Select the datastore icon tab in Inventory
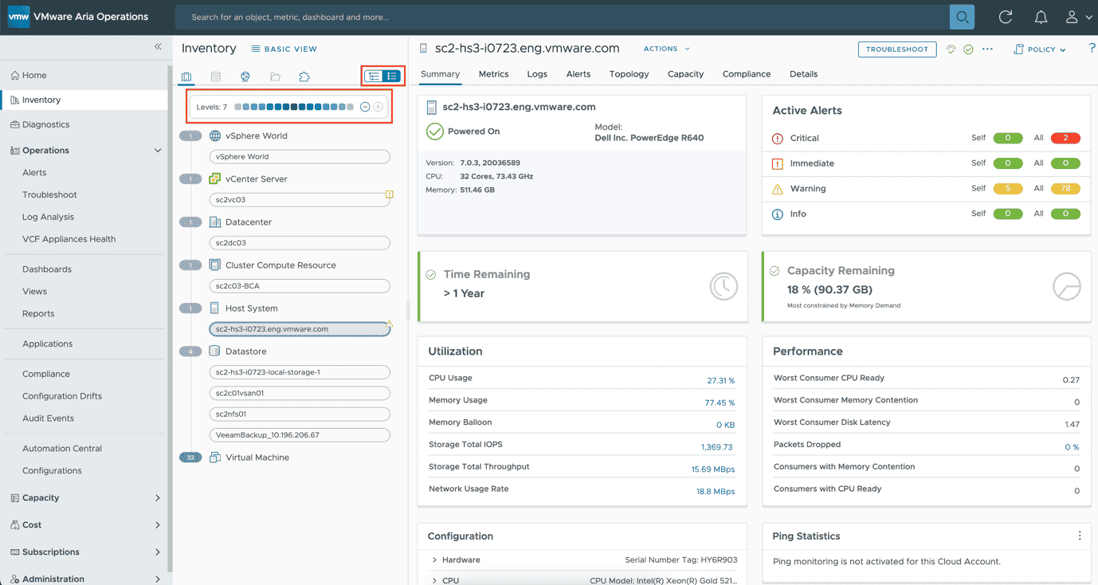Screen dimensions: 1098x585 click(216, 77)
